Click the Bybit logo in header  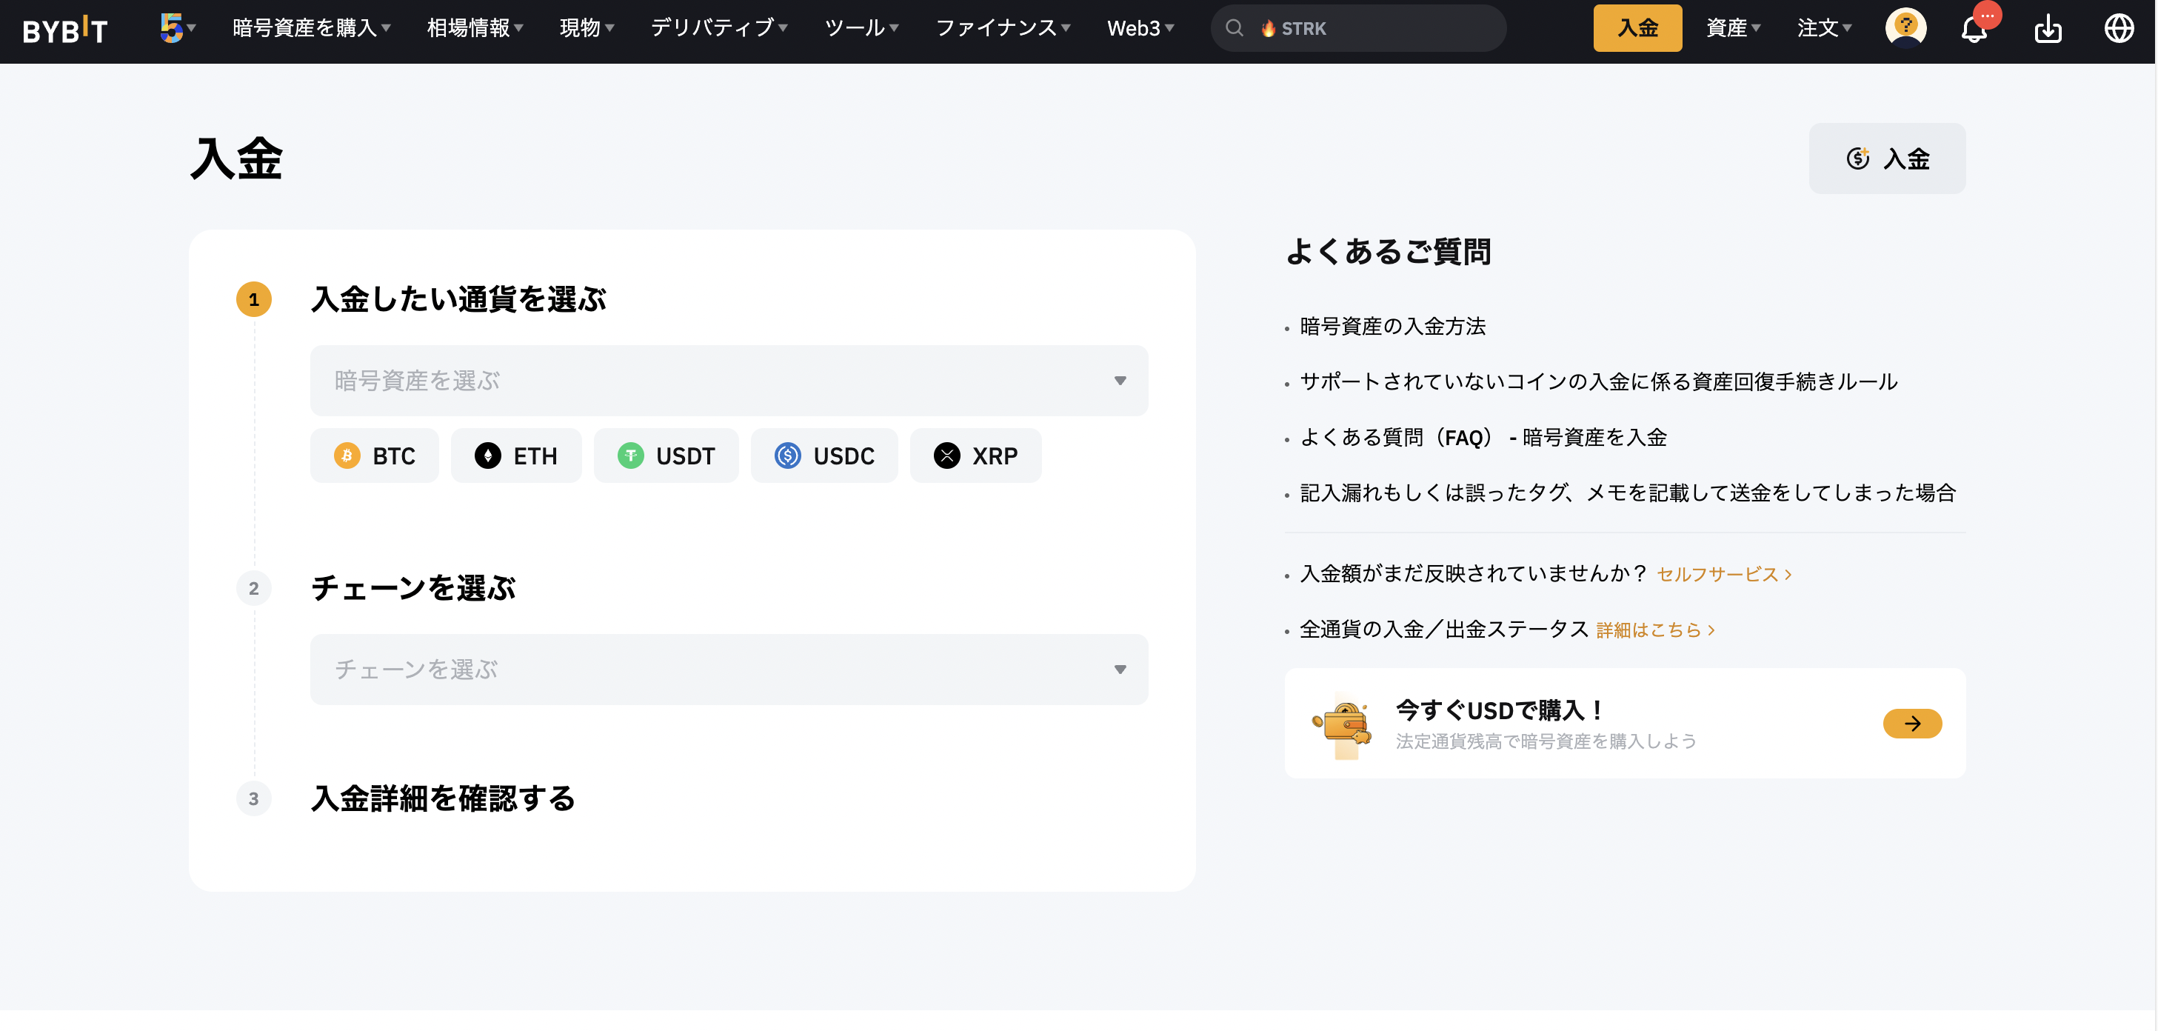(64, 30)
